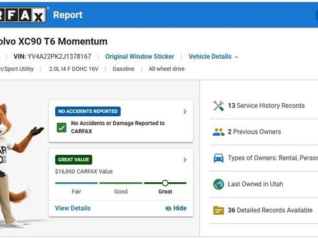The height and width of the screenshot is (239, 318).
Task: Expand the No Accidents Reported chevron
Action: [185, 112]
